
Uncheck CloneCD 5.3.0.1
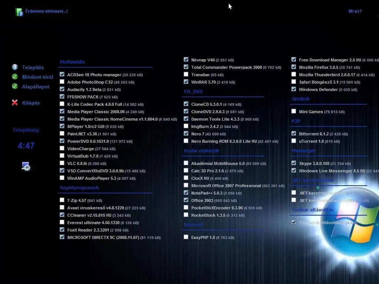pyautogui.click(x=186, y=104)
